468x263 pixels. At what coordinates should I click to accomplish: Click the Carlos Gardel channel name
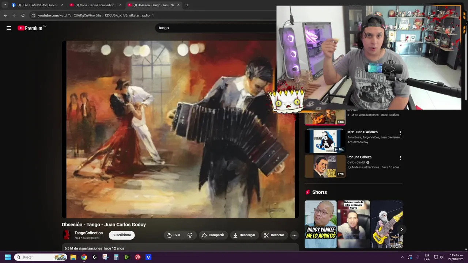tap(356, 163)
